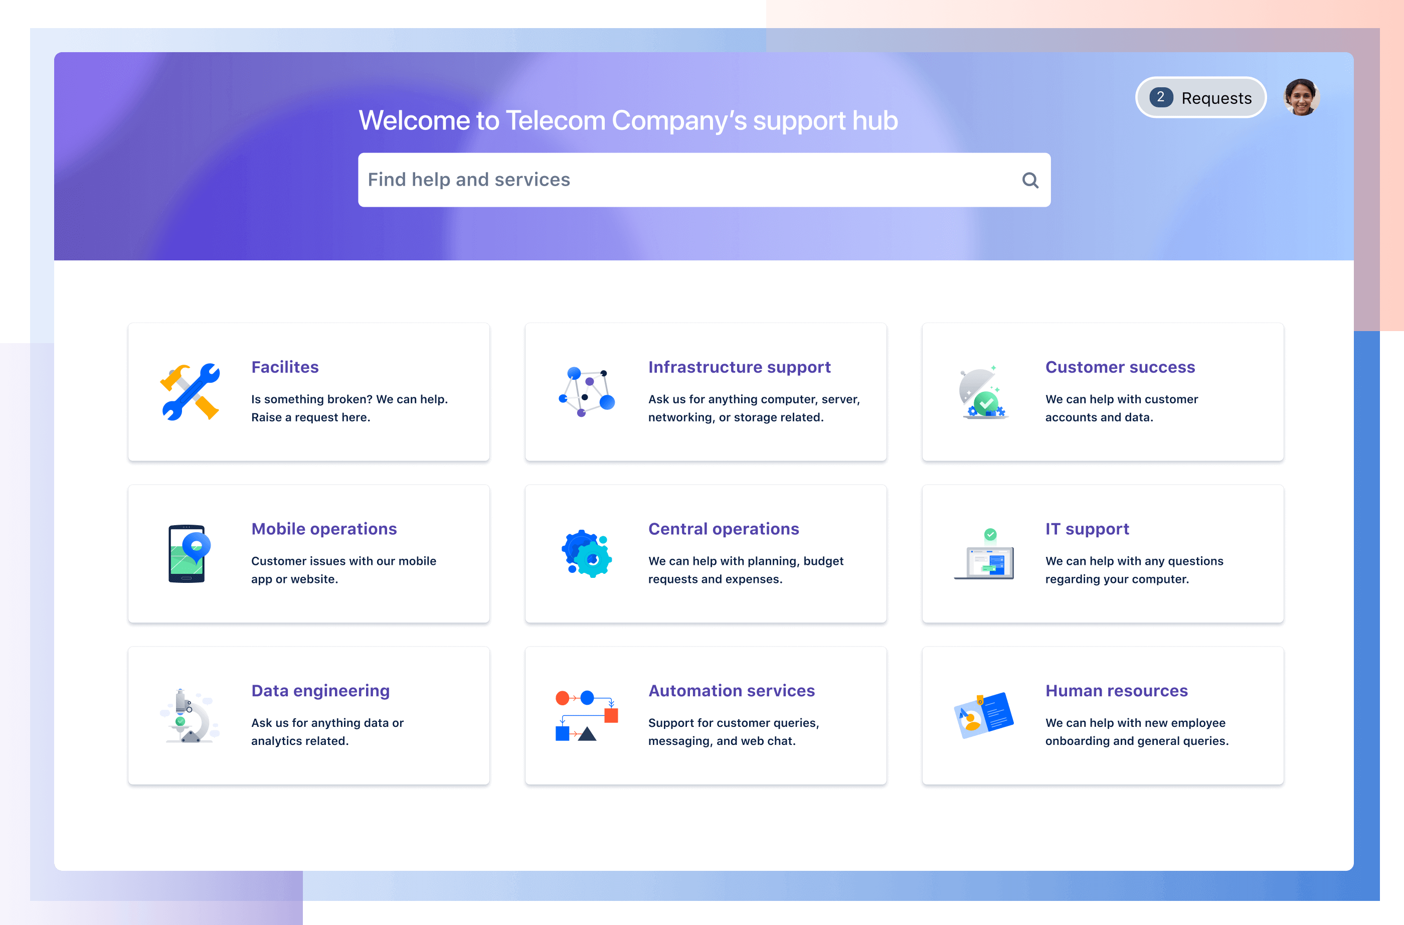Click the search magnifier button
The width and height of the screenshot is (1404, 925).
(1029, 180)
